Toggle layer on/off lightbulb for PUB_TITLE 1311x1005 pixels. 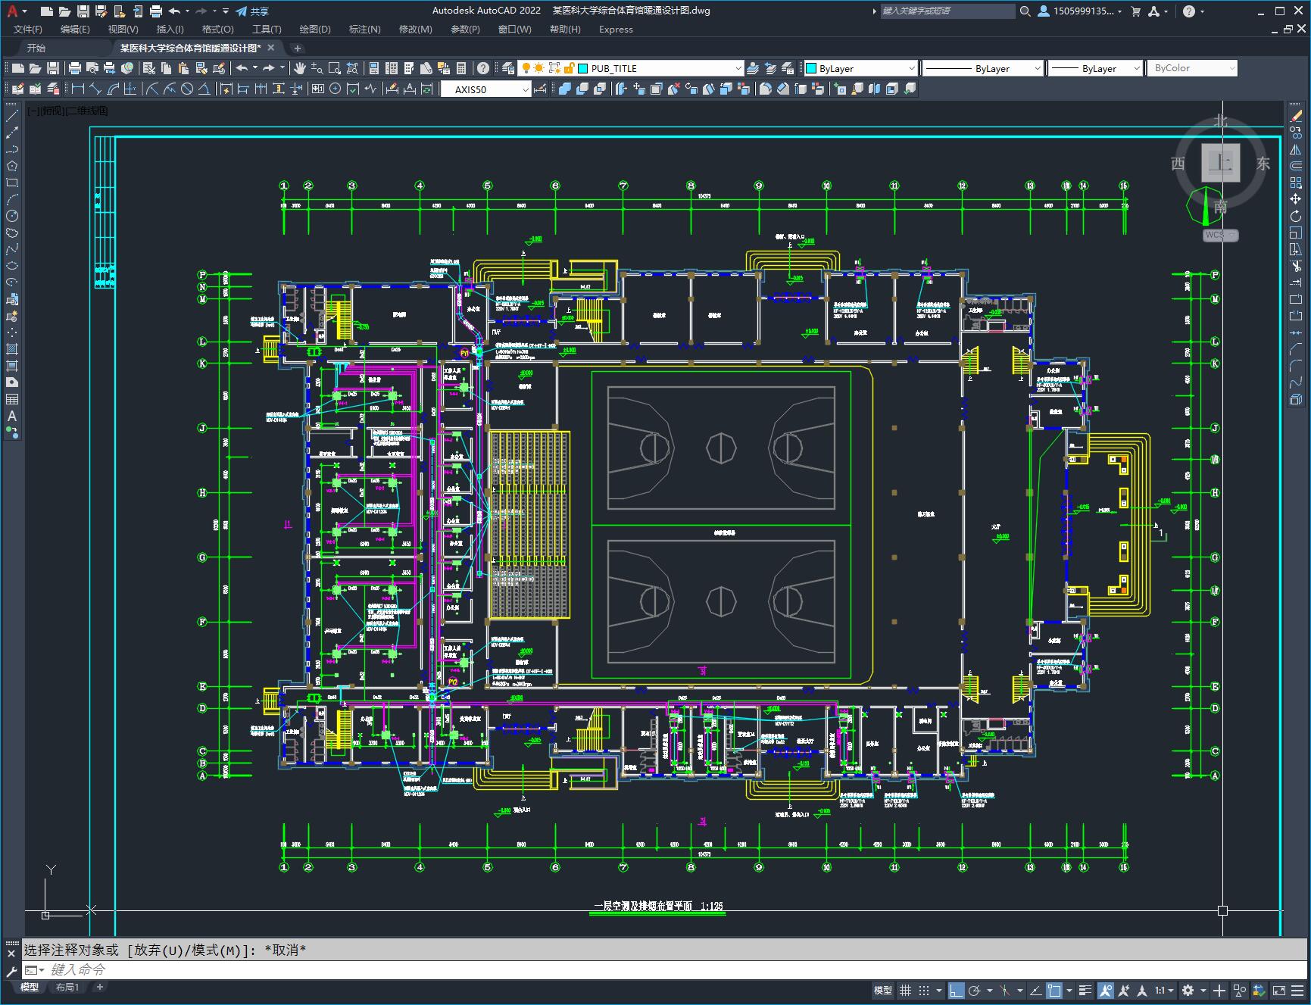(x=526, y=68)
